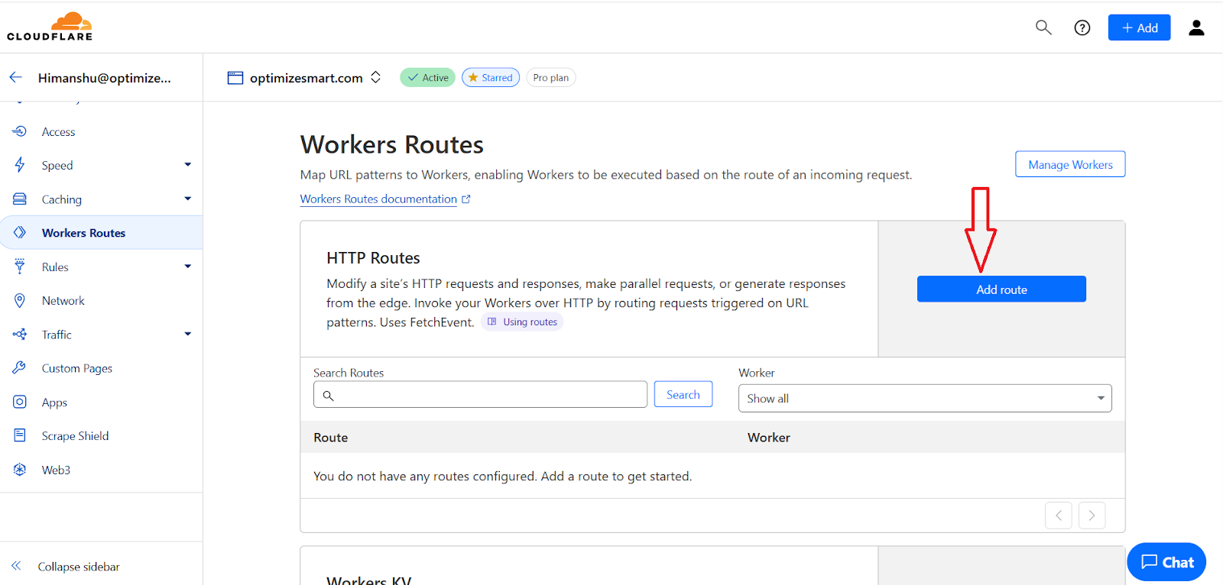Click the Cloudflare logo
1223x585 pixels.
[50, 27]
